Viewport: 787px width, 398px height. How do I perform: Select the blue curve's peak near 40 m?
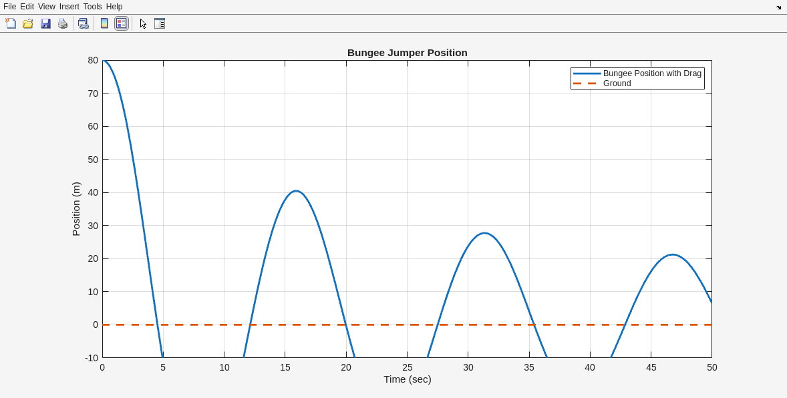296,191
